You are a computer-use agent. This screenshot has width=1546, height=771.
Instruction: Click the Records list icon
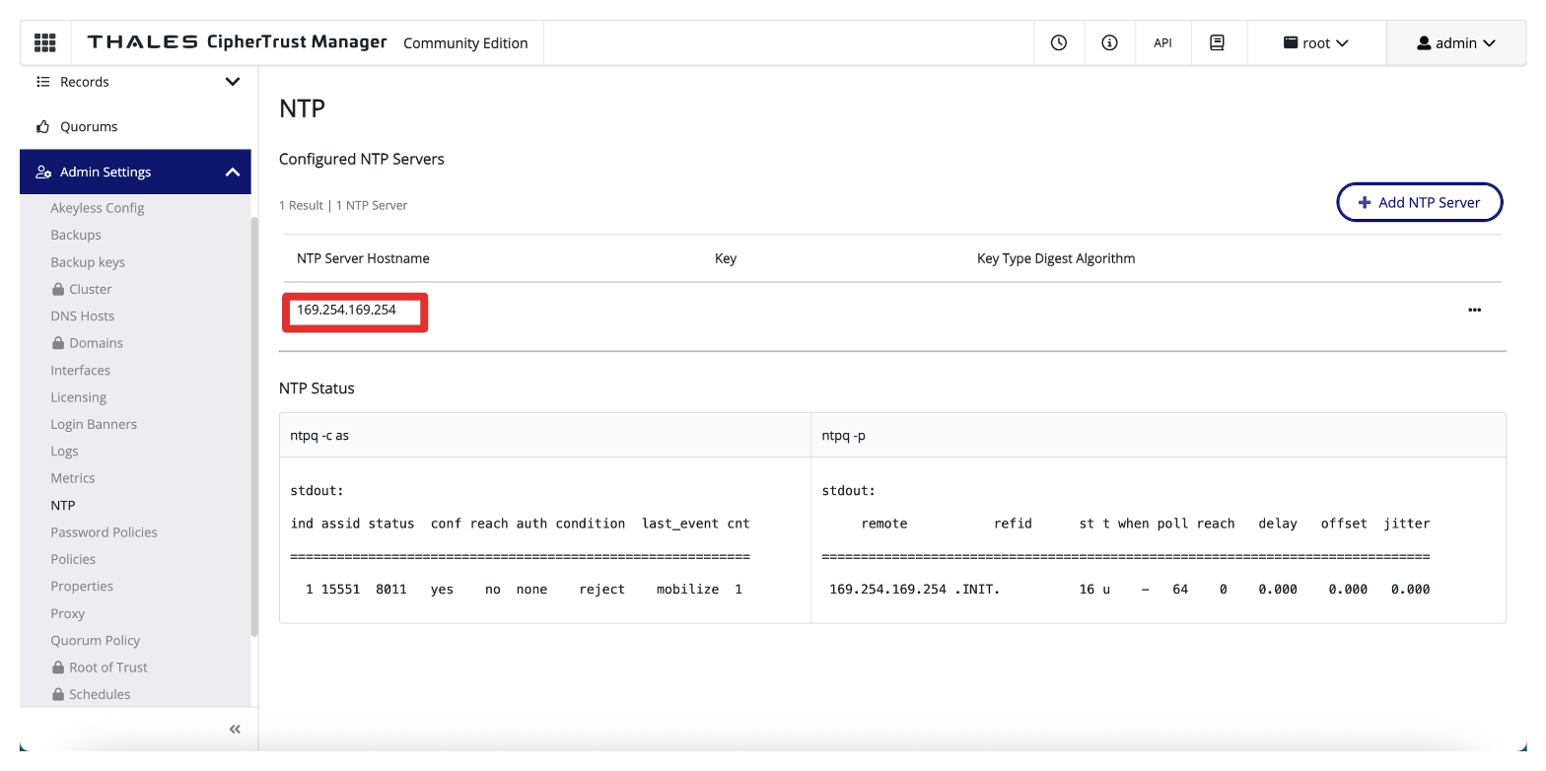pos(42,82)
